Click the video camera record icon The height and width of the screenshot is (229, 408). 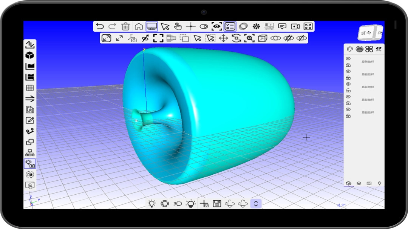295,26
